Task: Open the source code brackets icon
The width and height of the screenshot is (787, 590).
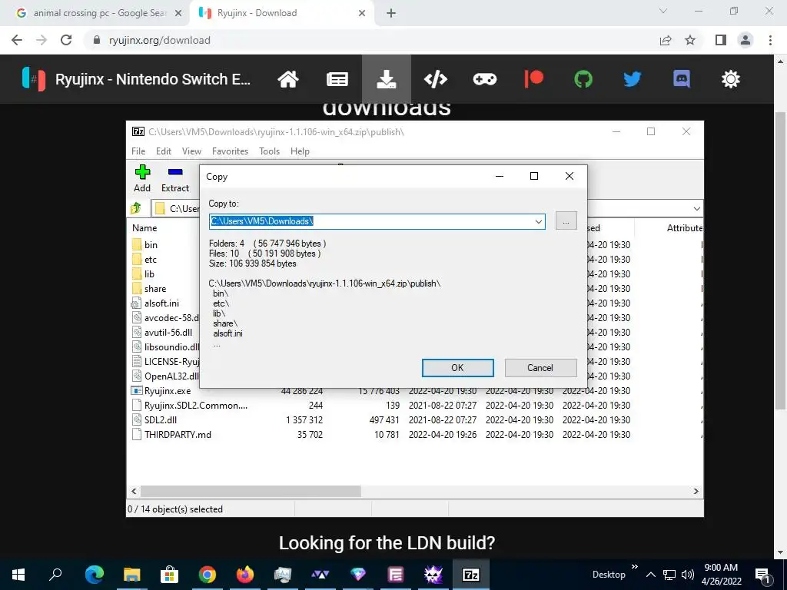Action: pos(436,79)
